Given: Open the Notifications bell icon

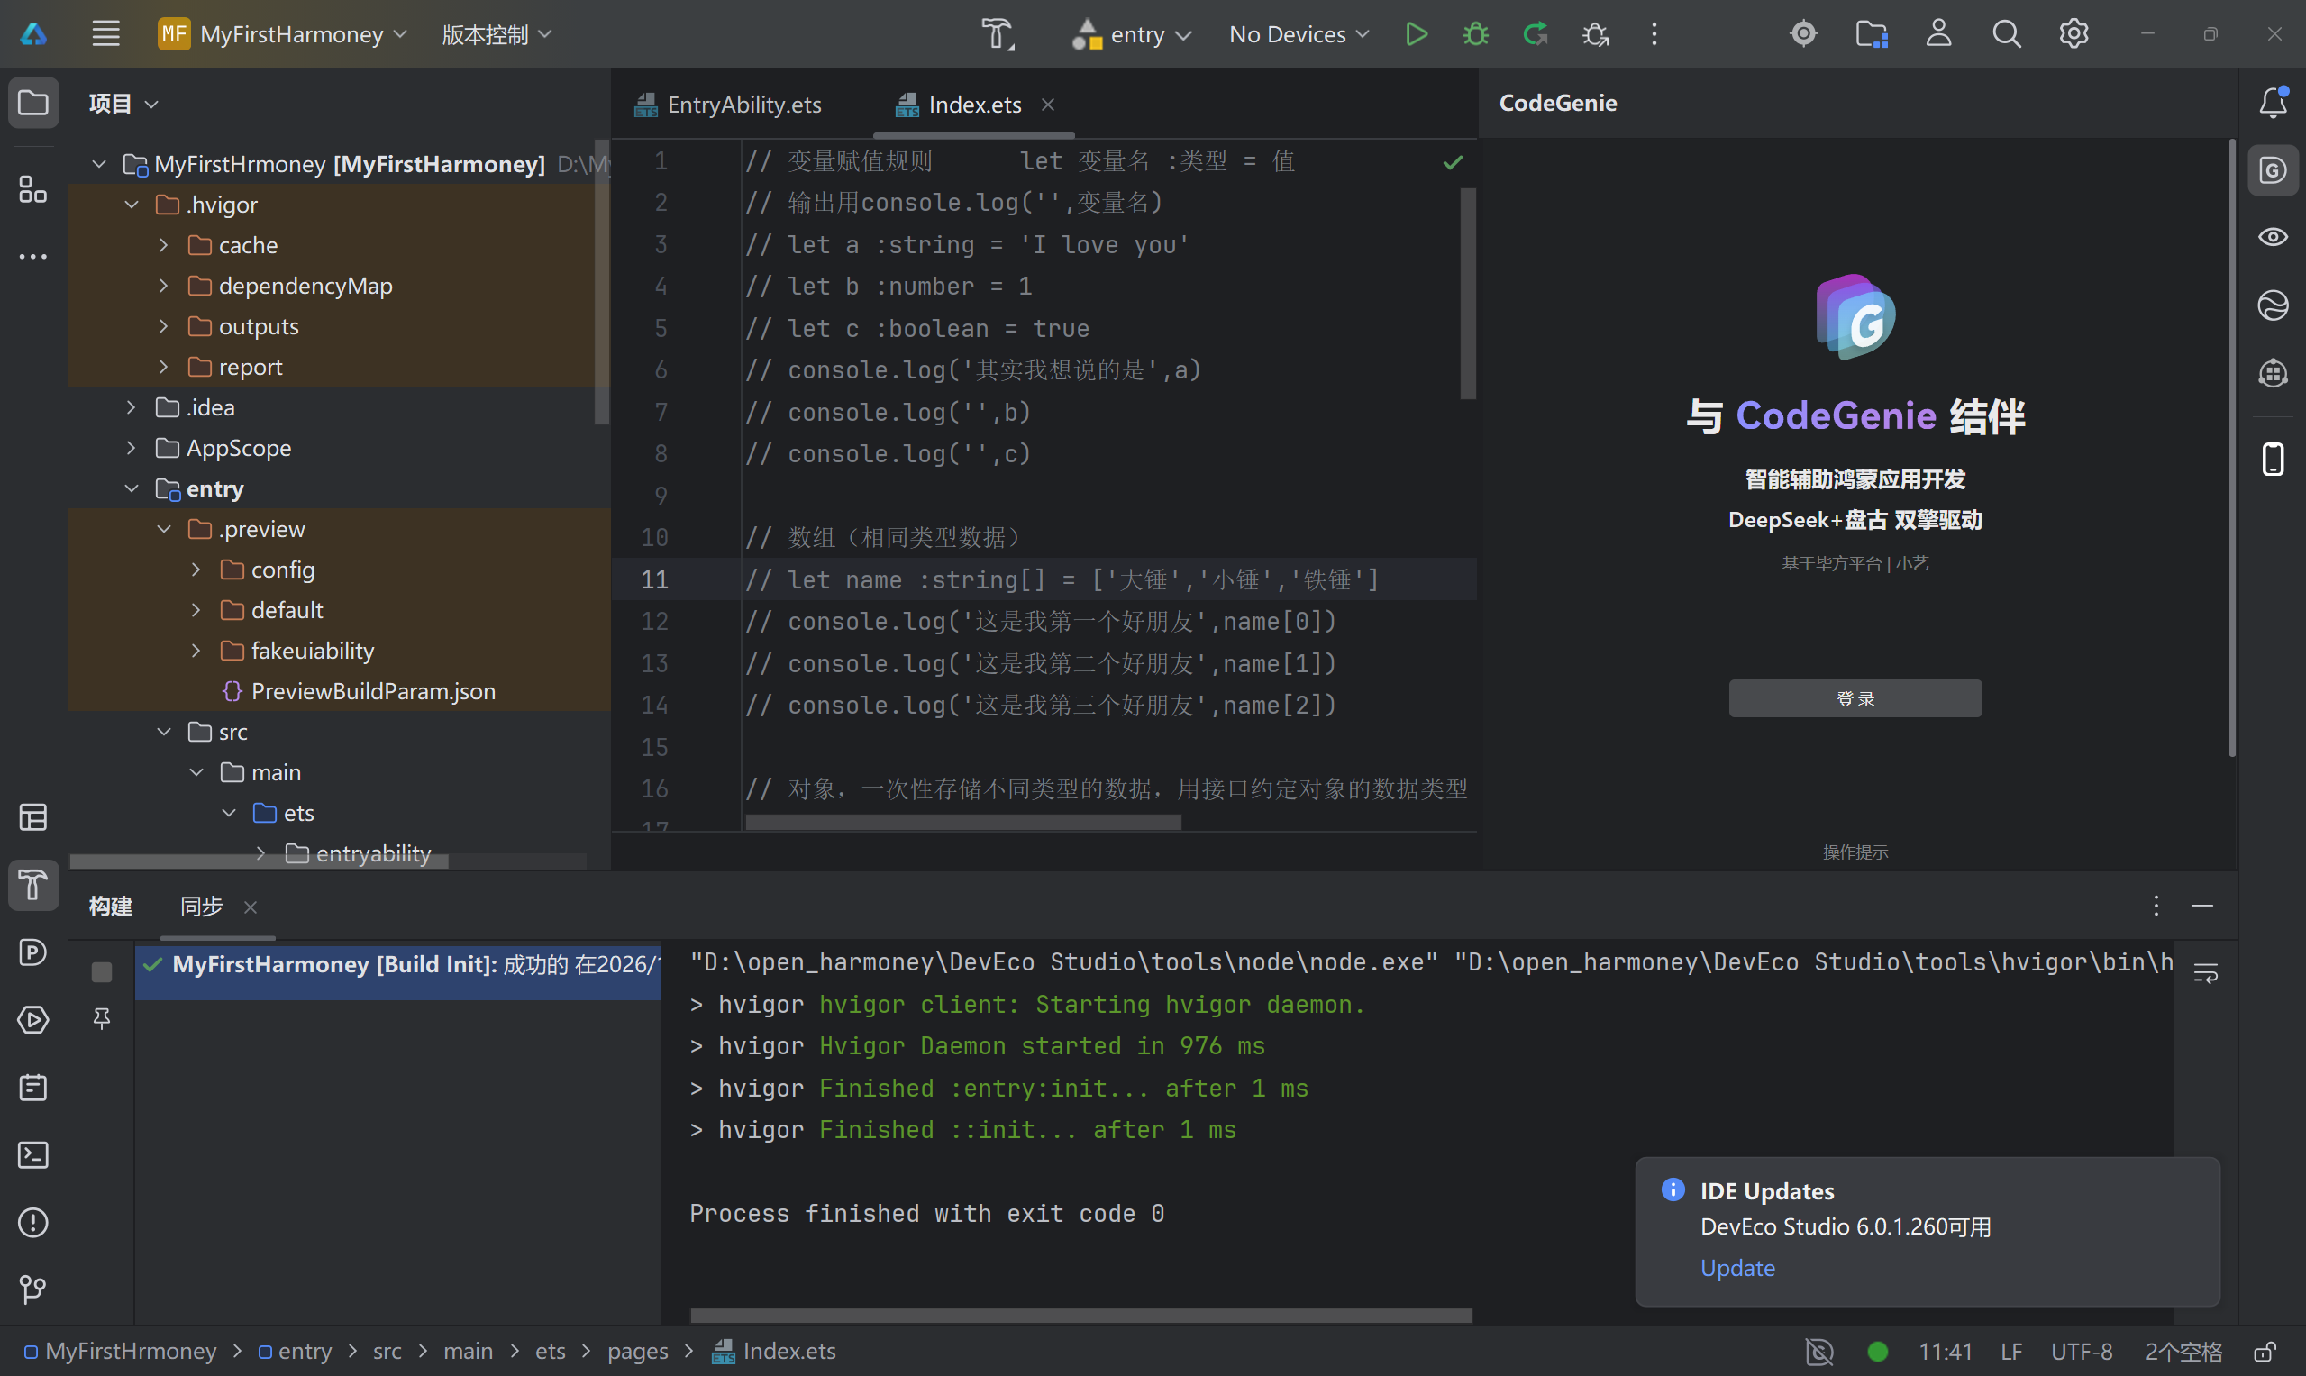Looking at the screenshot, I should pyautogui.click(x=2272, y=102).
